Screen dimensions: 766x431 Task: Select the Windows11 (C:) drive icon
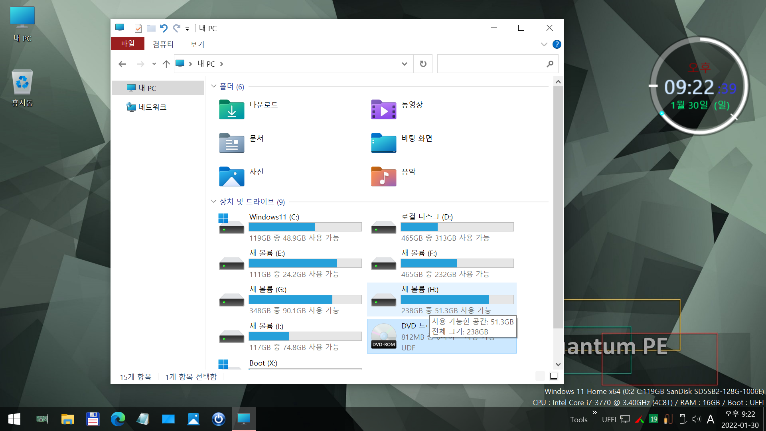click(231, 224)
